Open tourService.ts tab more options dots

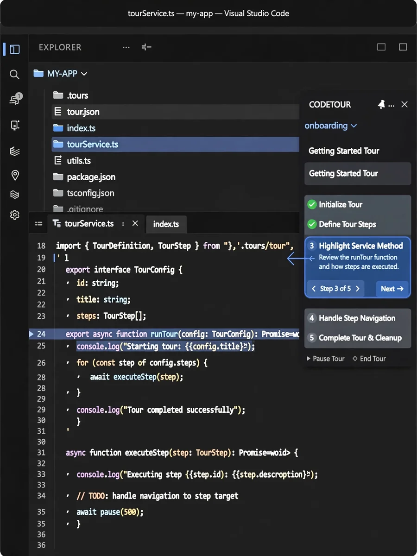(123, 224)
